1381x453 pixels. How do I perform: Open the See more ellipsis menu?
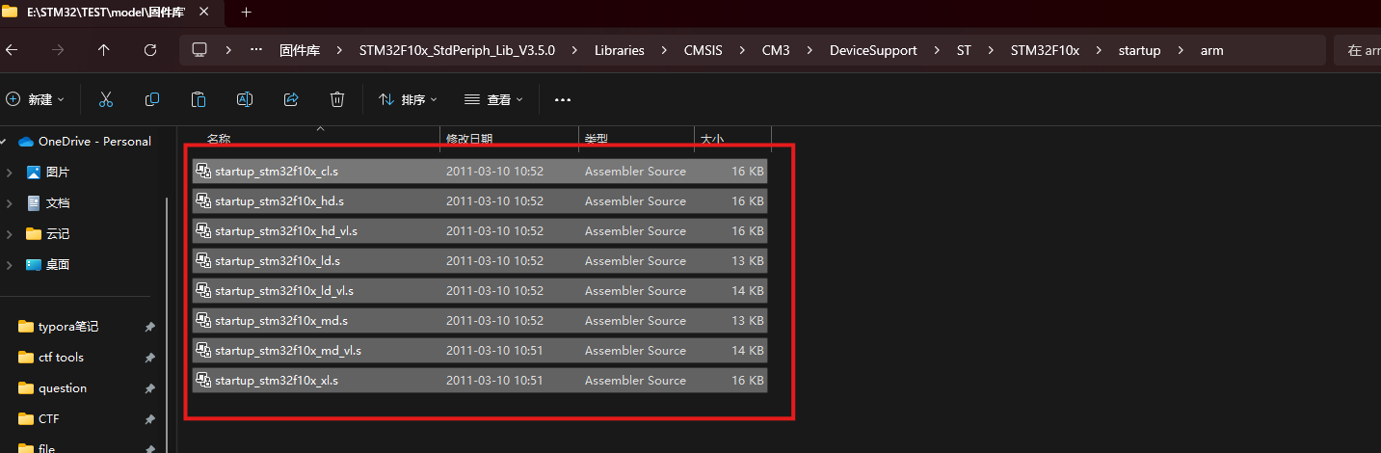pos(563,99)
